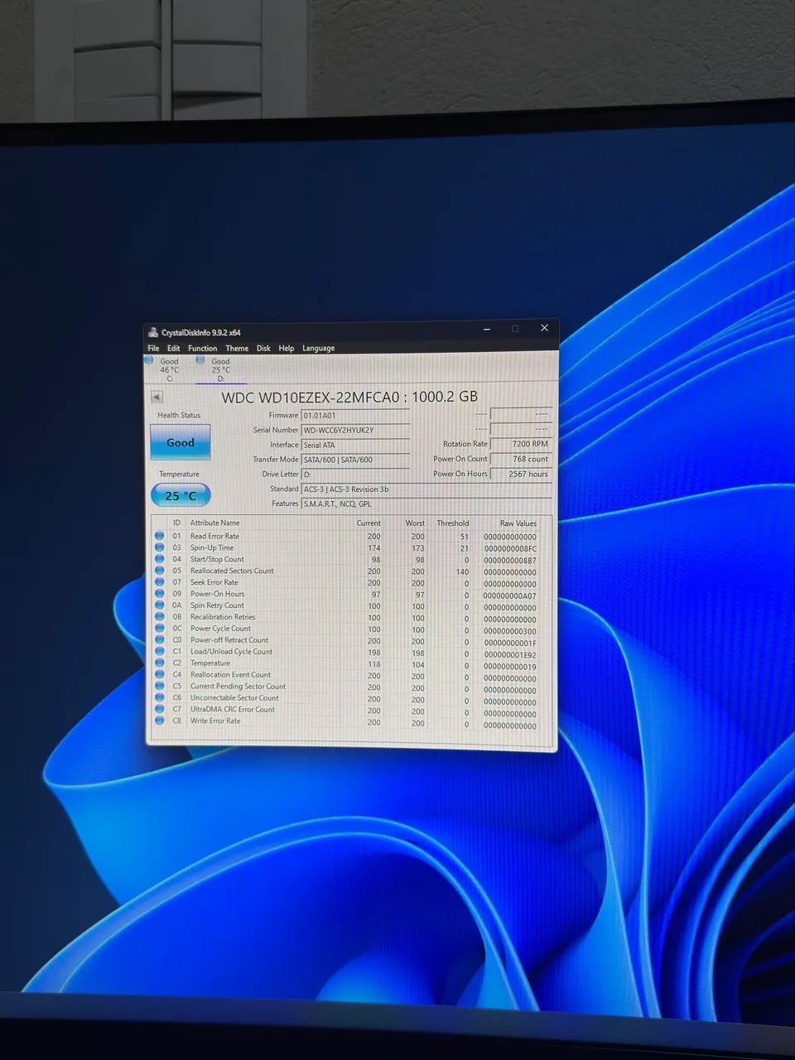Viewport: 795px width, 1060px height.
Task: Close the CrystalDiskInfo window
Action: [544, 328]
